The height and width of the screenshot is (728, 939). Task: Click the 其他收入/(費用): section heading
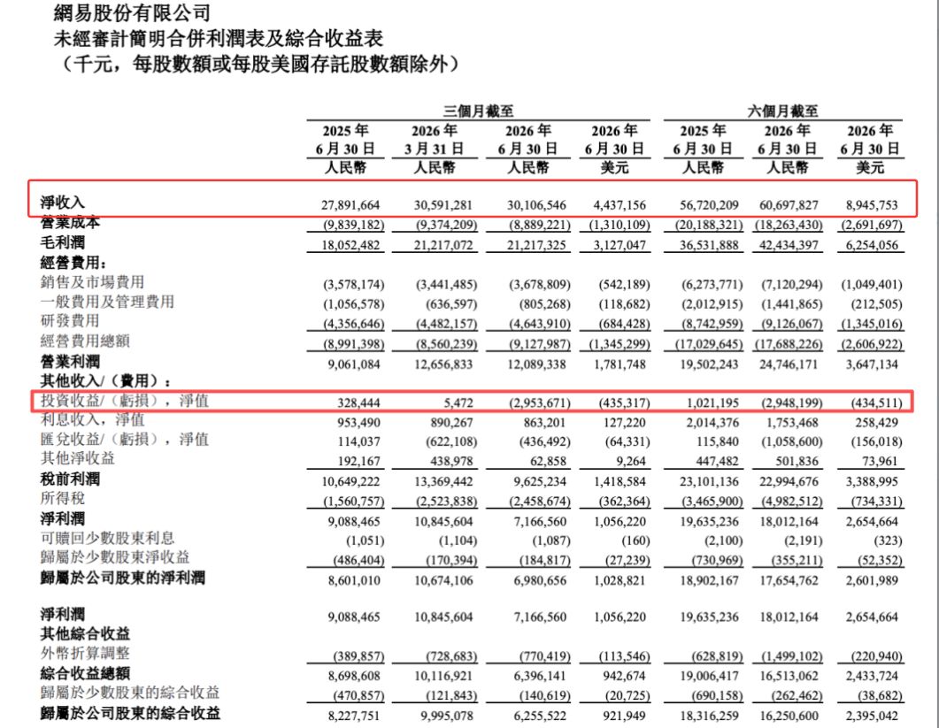[105, 381]
